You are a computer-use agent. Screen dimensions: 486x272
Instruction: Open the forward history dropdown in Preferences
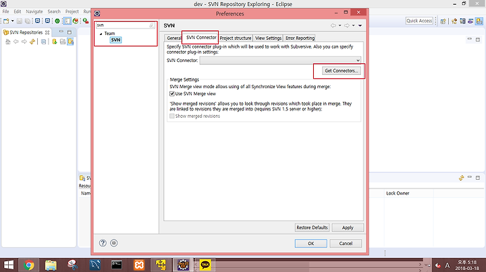point(353,26)
